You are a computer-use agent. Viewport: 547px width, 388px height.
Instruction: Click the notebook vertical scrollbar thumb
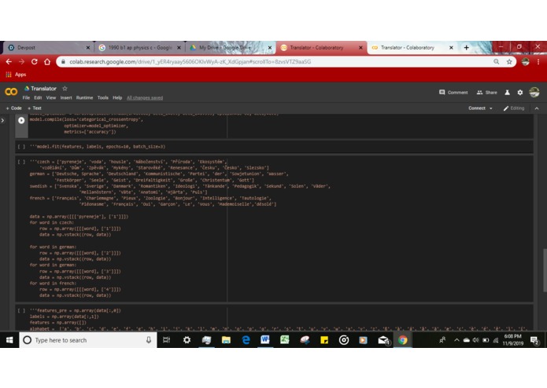pyautogui.click(x=545, y=270)
